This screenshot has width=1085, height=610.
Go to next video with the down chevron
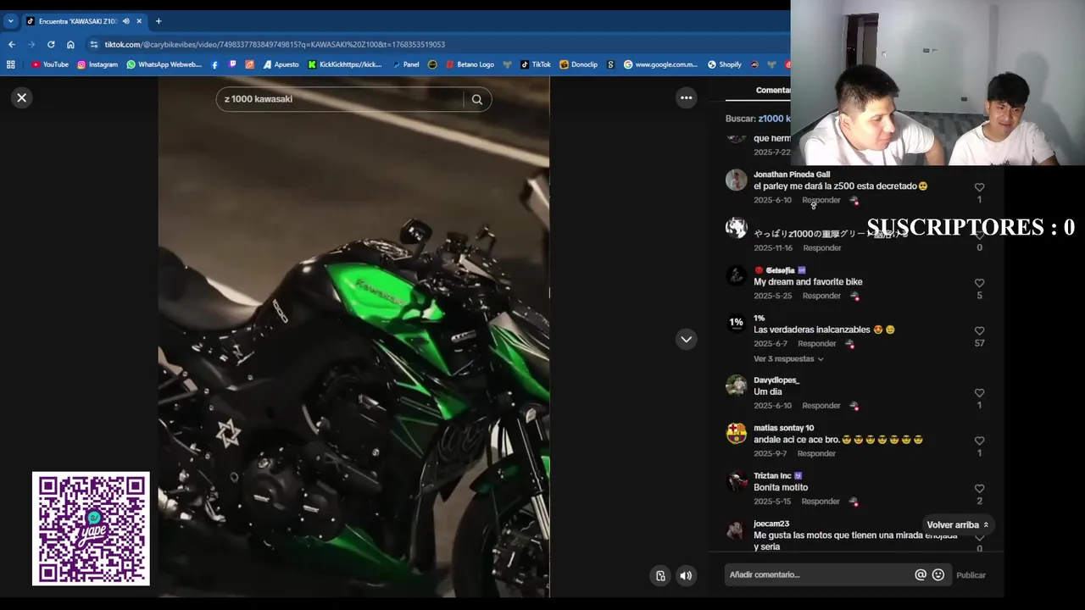[687, 339]
